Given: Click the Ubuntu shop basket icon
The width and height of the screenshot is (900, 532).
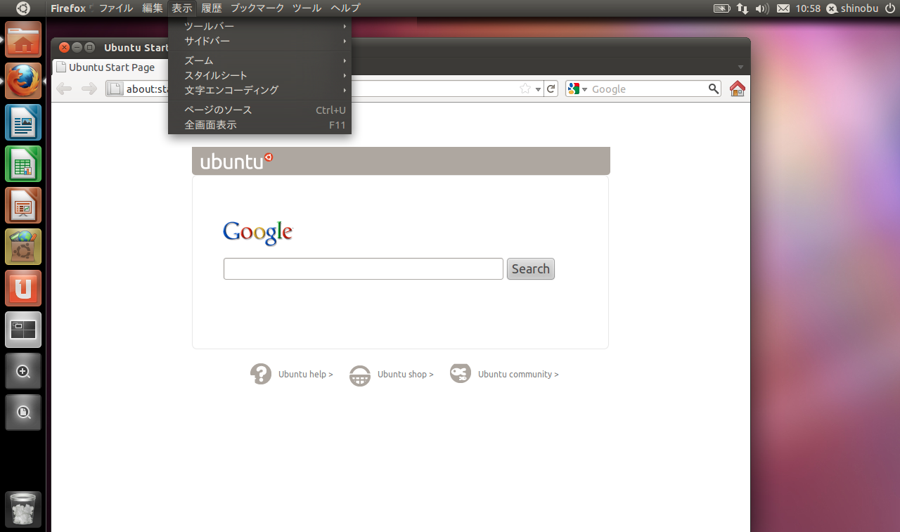Looking at the screenshot, I should point(360,375).
